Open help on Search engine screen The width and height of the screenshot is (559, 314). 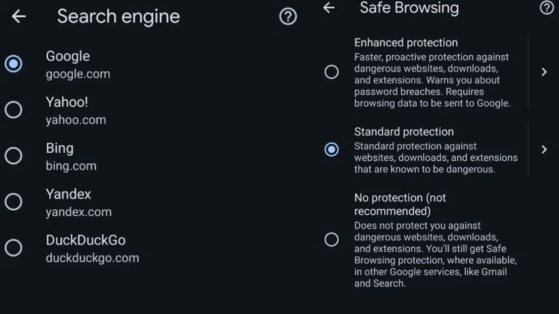(x=288, y=17)
